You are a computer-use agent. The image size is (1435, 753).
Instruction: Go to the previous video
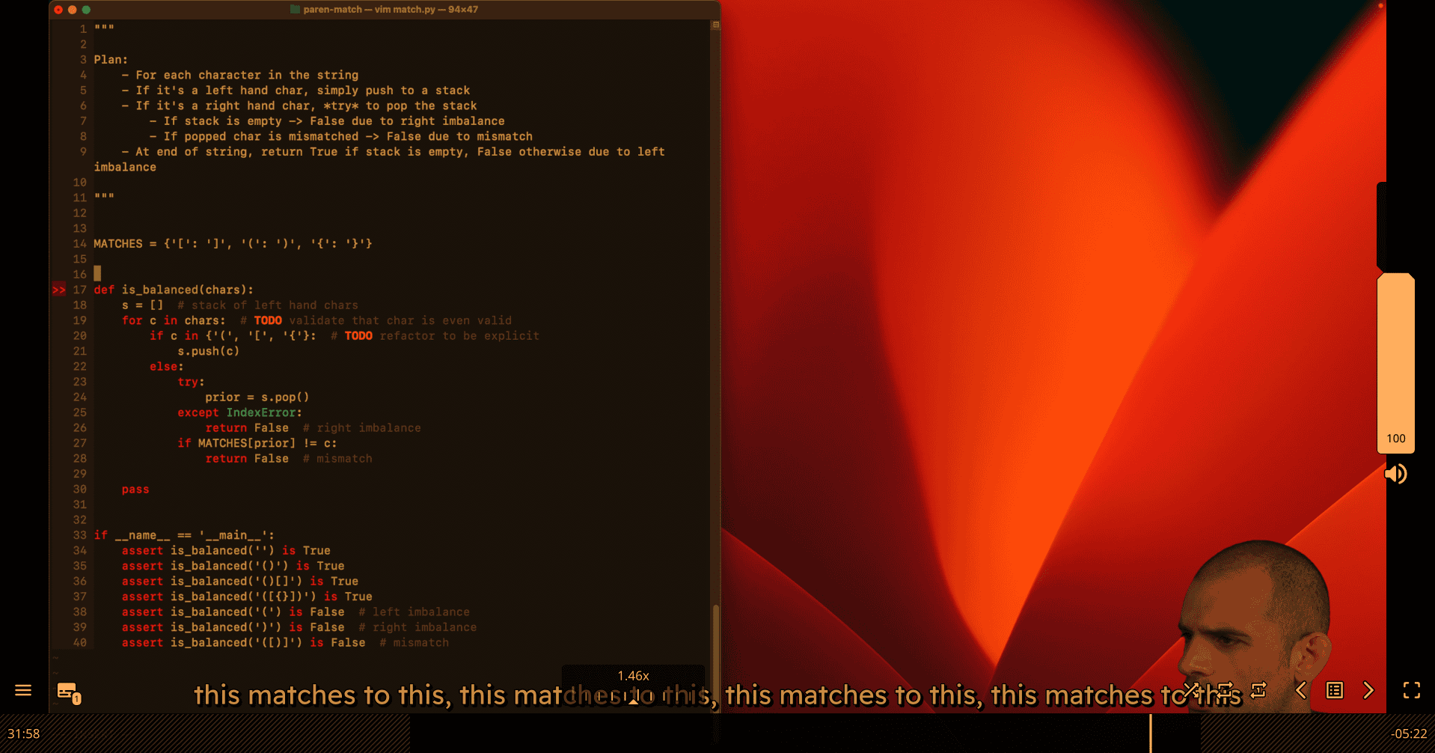(1300, 690)
